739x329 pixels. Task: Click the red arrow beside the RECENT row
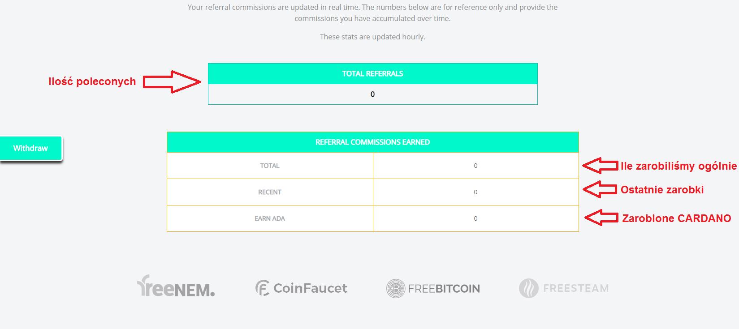pos(600,189)
